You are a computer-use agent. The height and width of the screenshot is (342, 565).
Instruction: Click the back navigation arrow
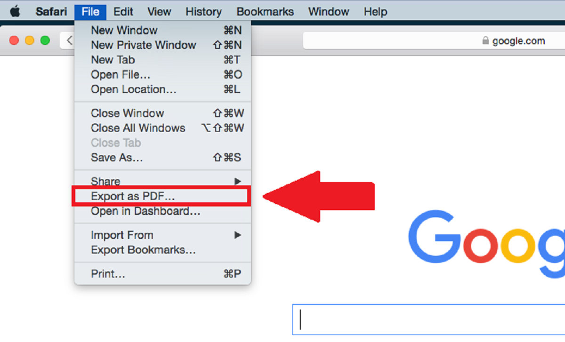click(x=69, y=41)
